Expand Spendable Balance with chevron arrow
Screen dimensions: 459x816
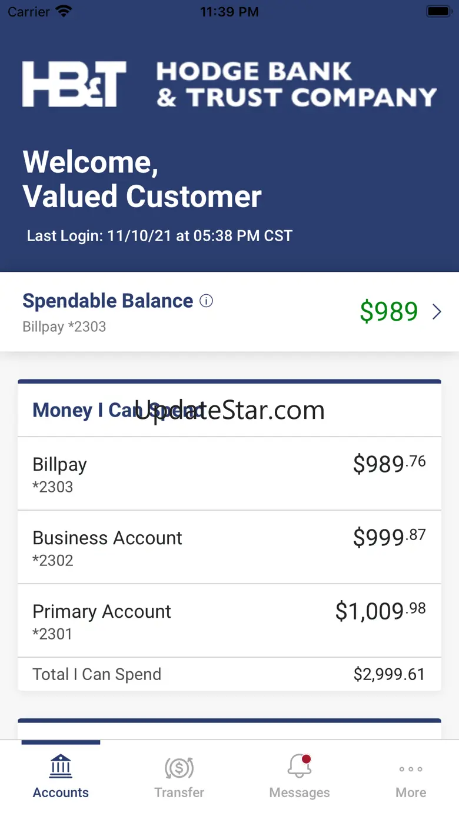click(x=437, y=312)
